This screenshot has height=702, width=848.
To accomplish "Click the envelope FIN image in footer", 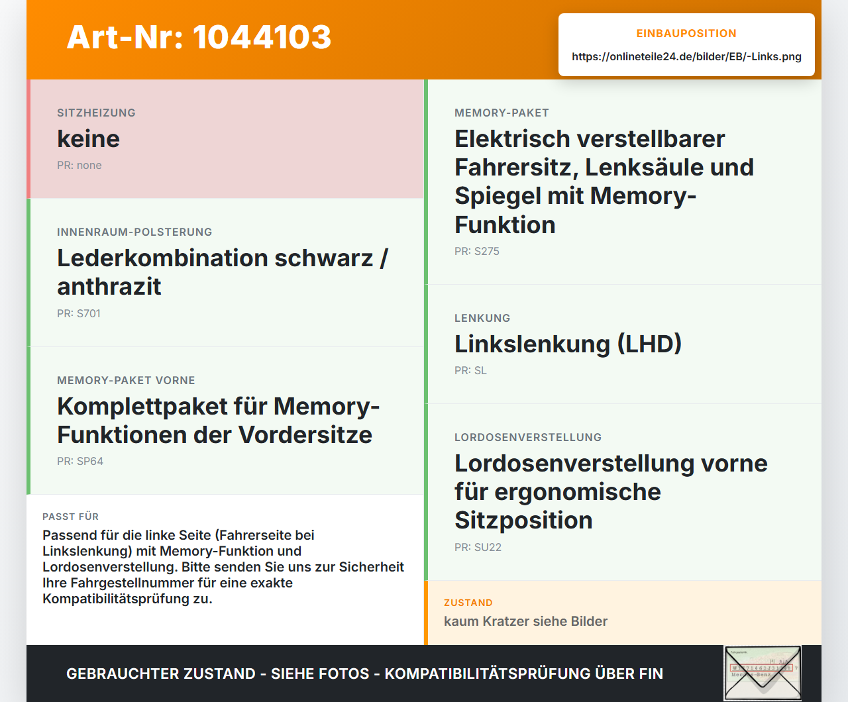I will (x=763, y=673).
